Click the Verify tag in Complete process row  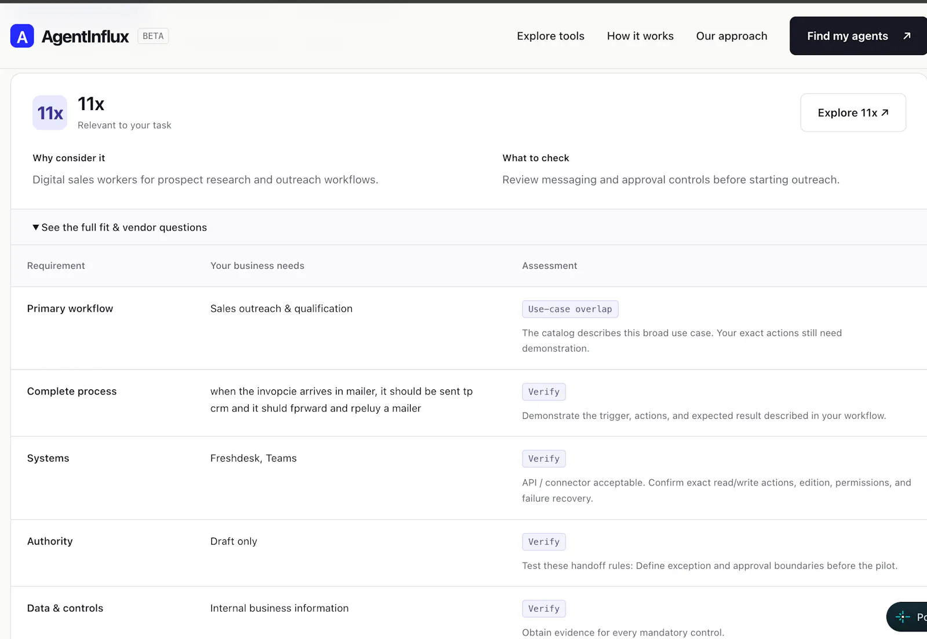coord(544,392)
